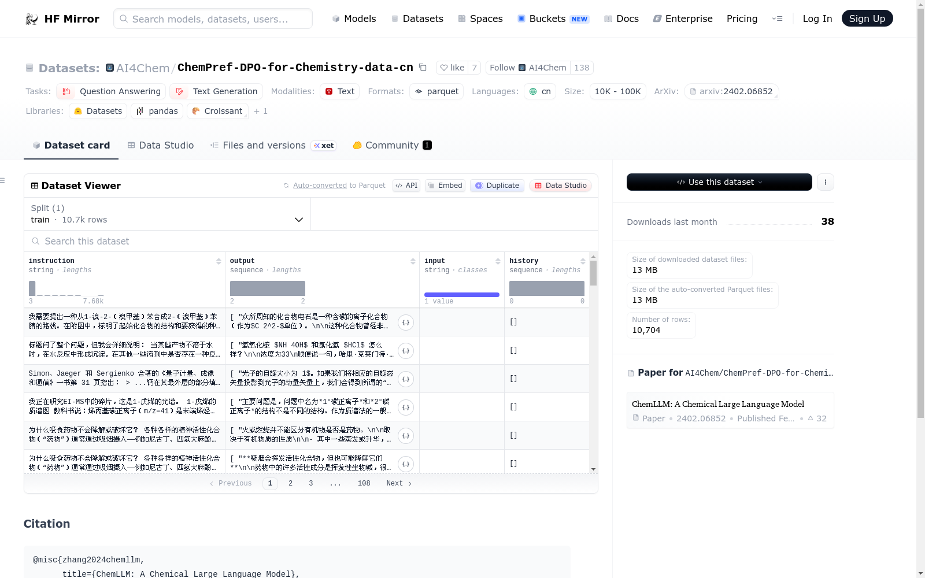Go to page 3 of the dataset

coord(311,483)
